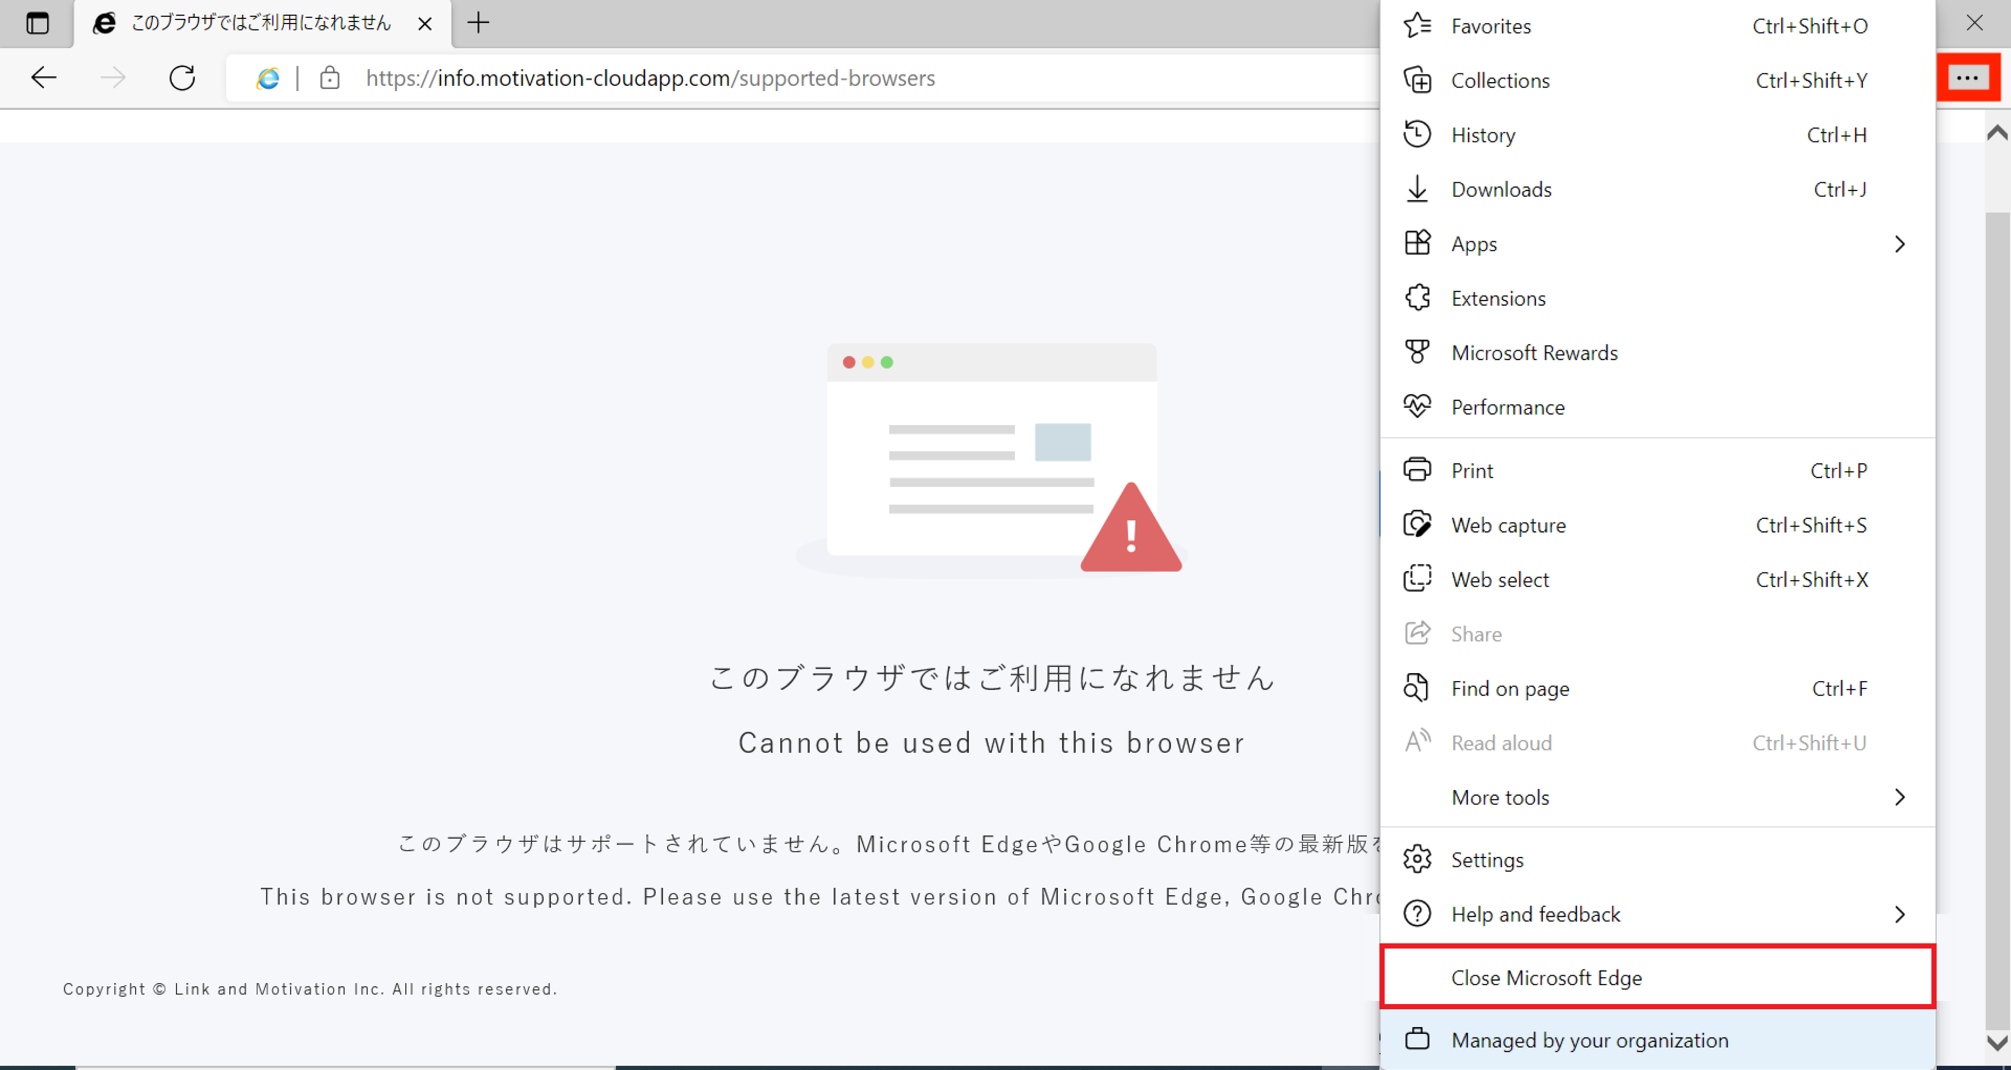Open Collections from the menu
This screenshot has height=1070, width=2011.
coord(1500,81)
